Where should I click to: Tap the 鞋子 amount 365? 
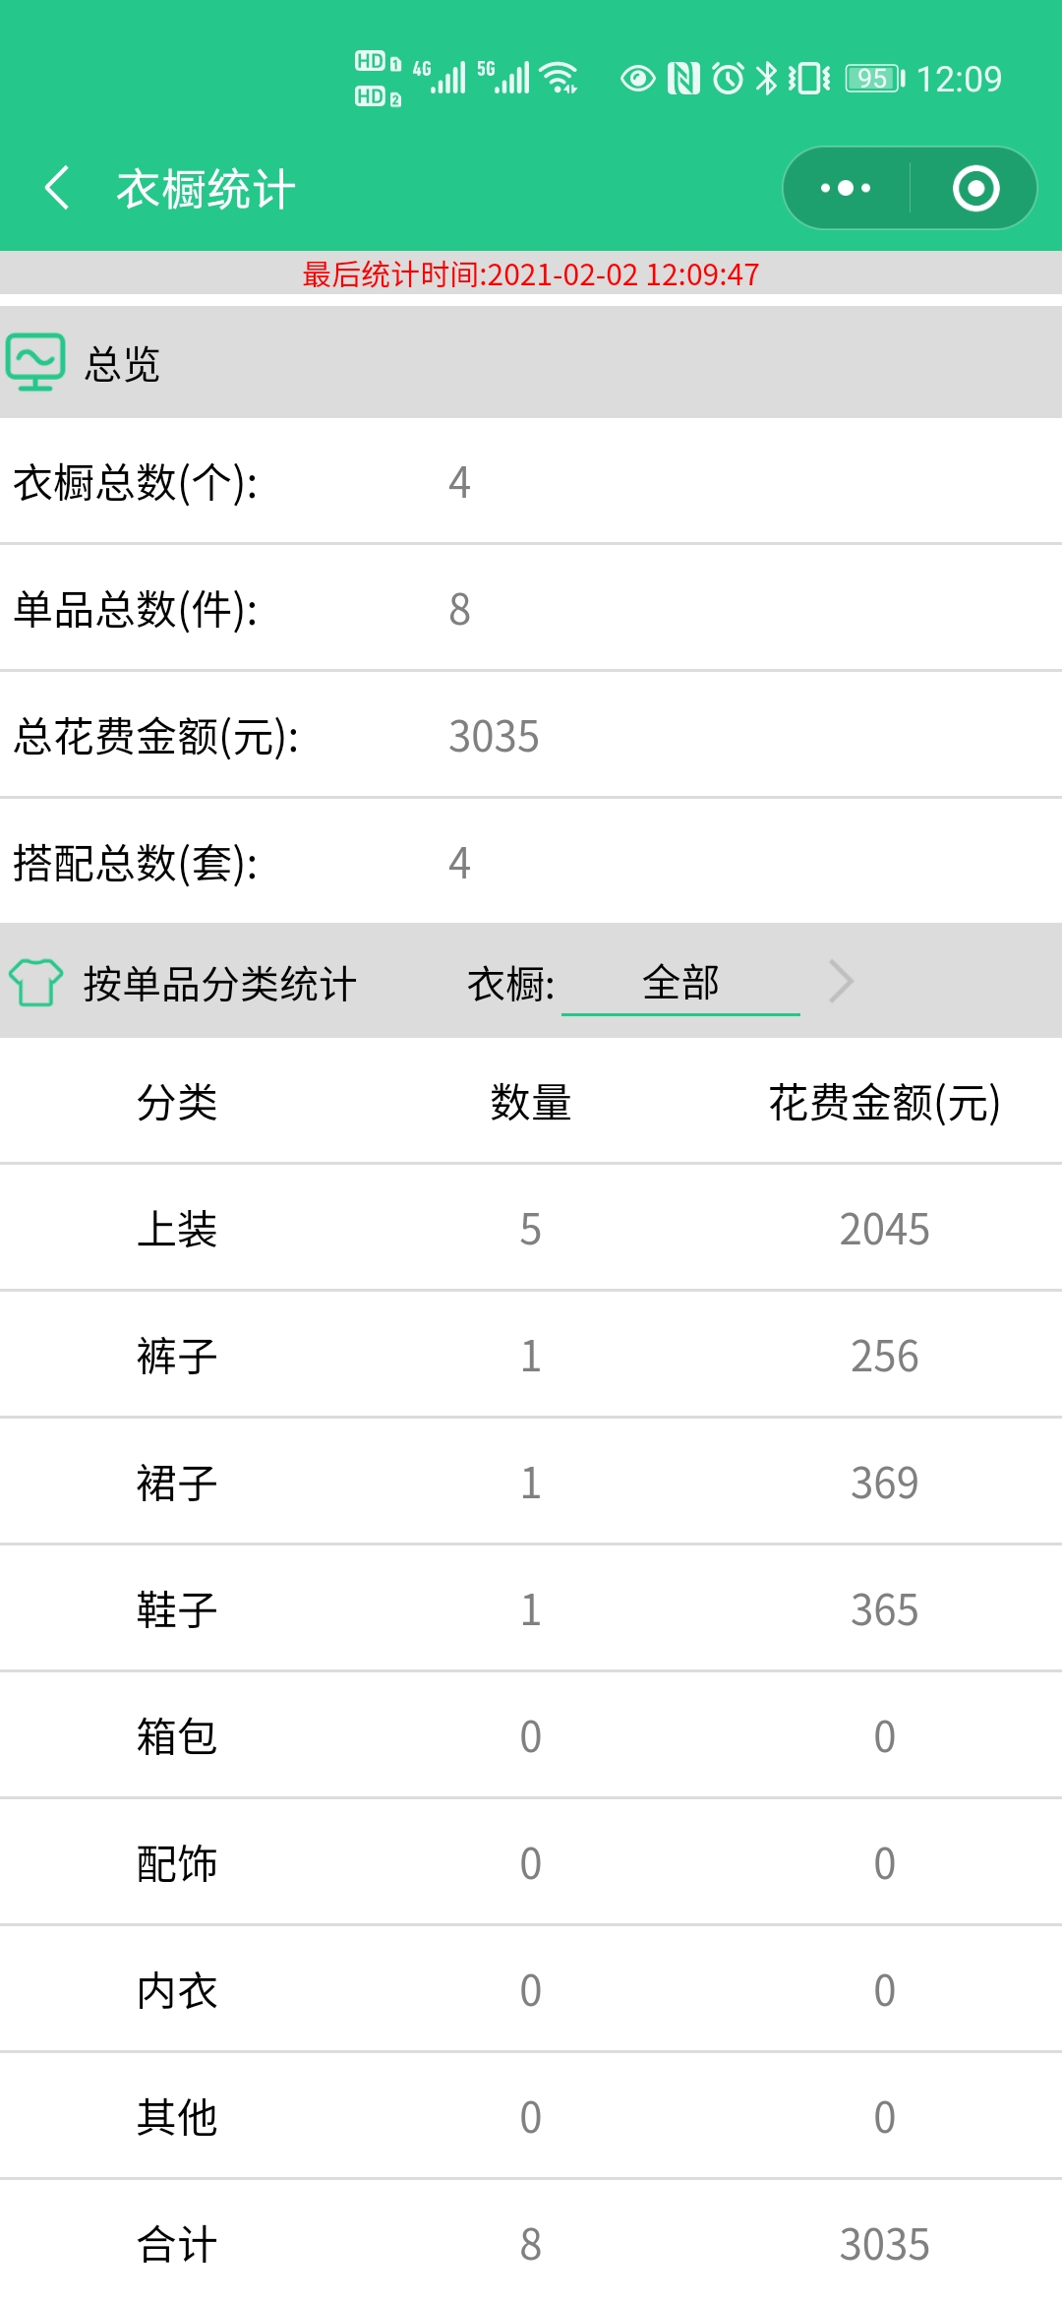tap(885, 1609)
